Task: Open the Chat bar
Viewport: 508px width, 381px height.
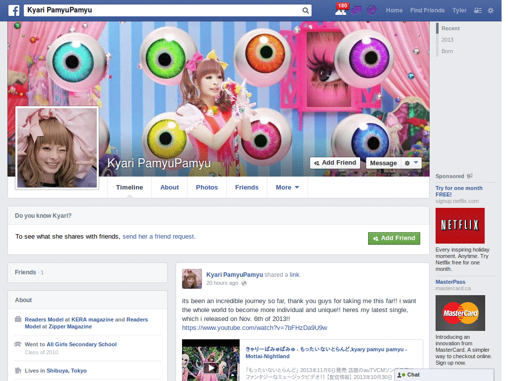Action: (x=444, y=375)
